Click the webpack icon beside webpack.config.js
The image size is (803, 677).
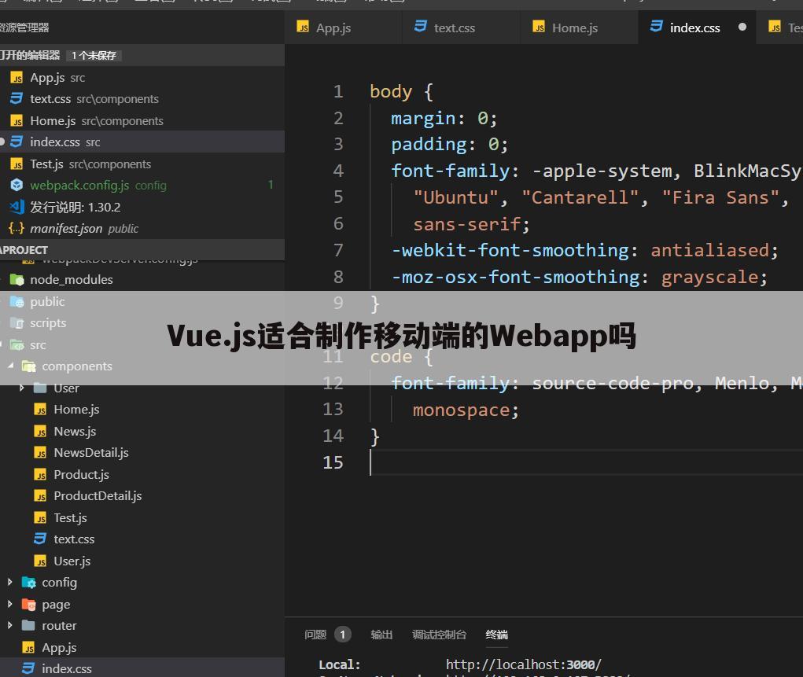pos(17,185)
